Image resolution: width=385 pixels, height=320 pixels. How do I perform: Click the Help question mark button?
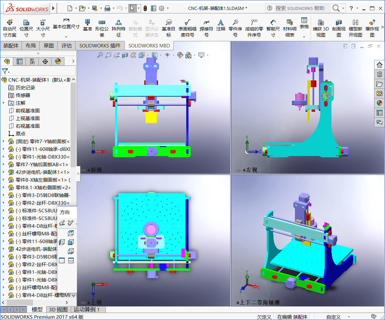[351, 8]
